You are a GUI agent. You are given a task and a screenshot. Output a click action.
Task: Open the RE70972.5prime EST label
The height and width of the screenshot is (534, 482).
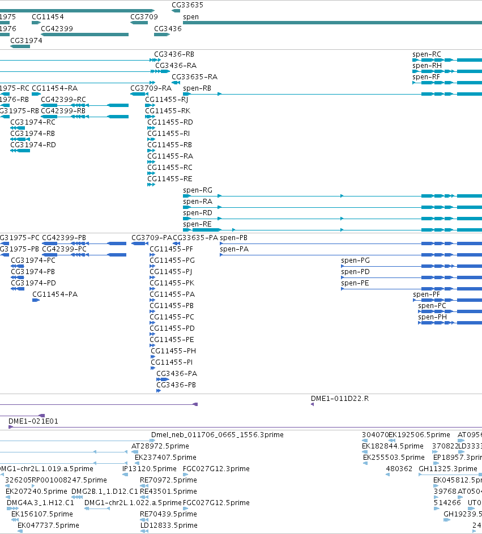pos(168,480)
